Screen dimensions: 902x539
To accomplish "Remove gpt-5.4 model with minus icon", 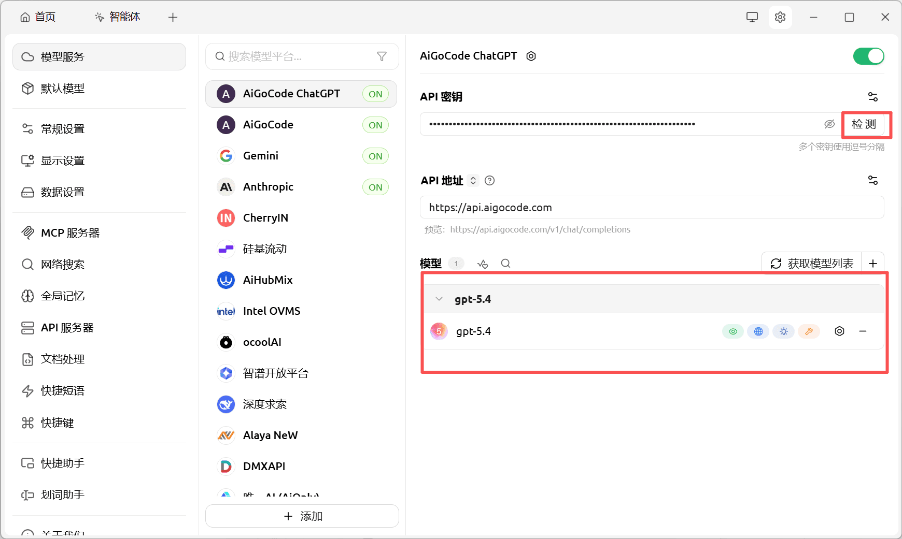I will (x=863, y=331).
